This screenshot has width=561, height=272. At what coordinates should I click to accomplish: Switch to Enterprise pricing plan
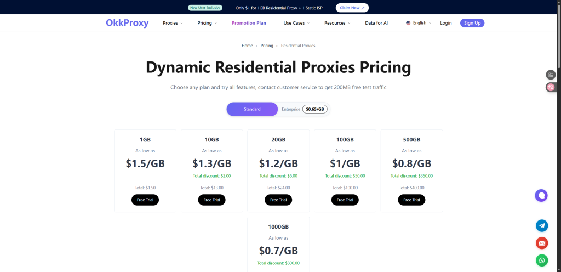pyautogui.click(x=291, y=109)
